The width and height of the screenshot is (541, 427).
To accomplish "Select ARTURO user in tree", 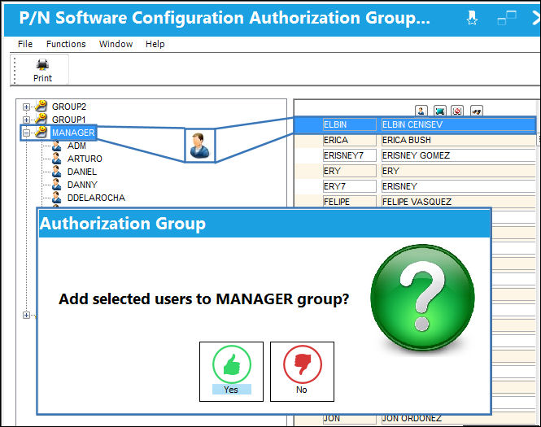I will (85, 159).
